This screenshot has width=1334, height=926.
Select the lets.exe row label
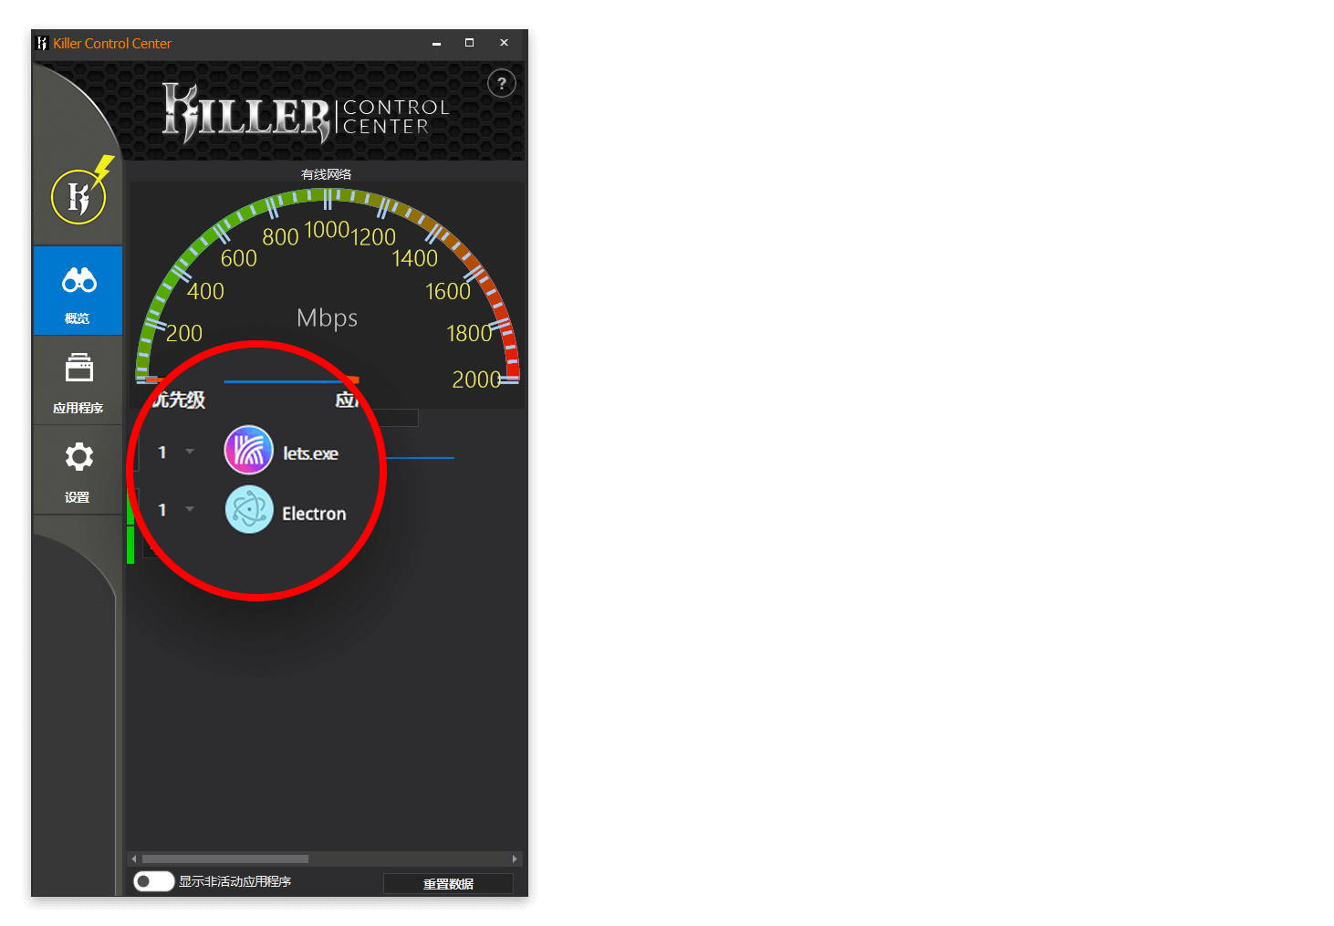[310, 453]
